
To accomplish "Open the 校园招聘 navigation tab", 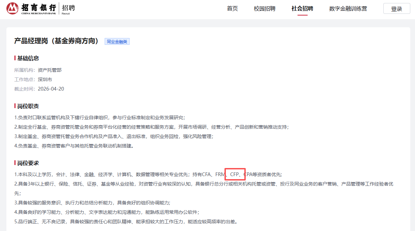I will [265, 9].
